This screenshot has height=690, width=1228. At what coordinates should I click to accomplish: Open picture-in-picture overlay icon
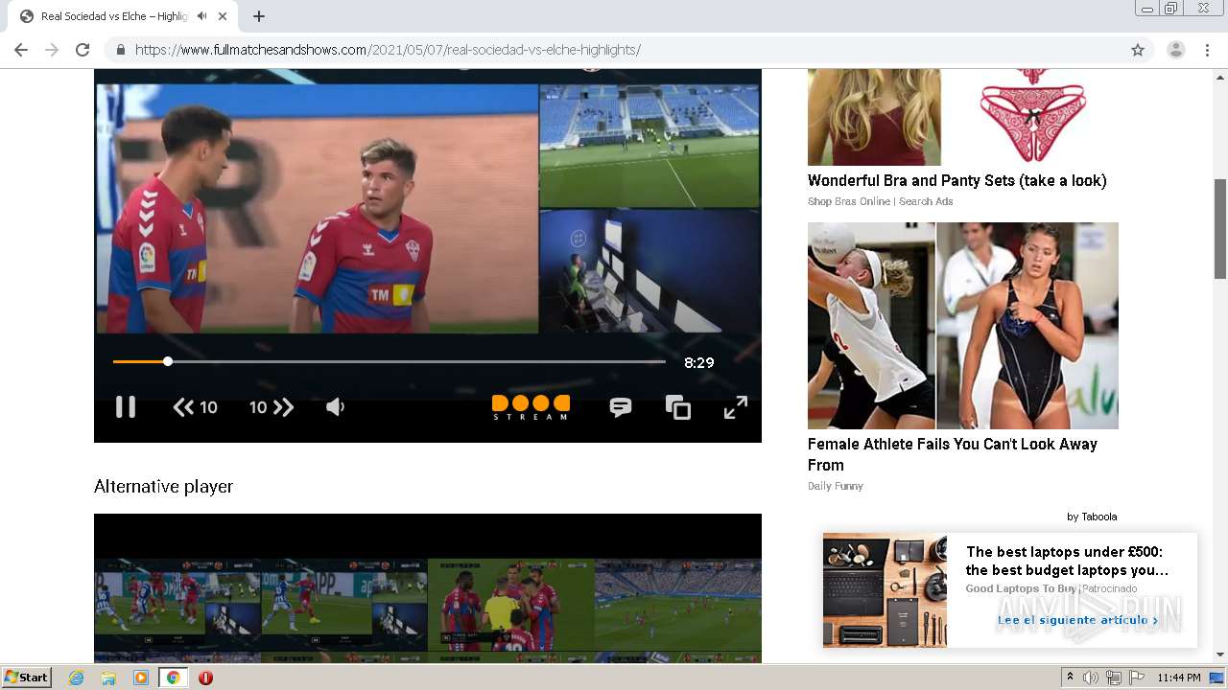click(x=678, y=407)
